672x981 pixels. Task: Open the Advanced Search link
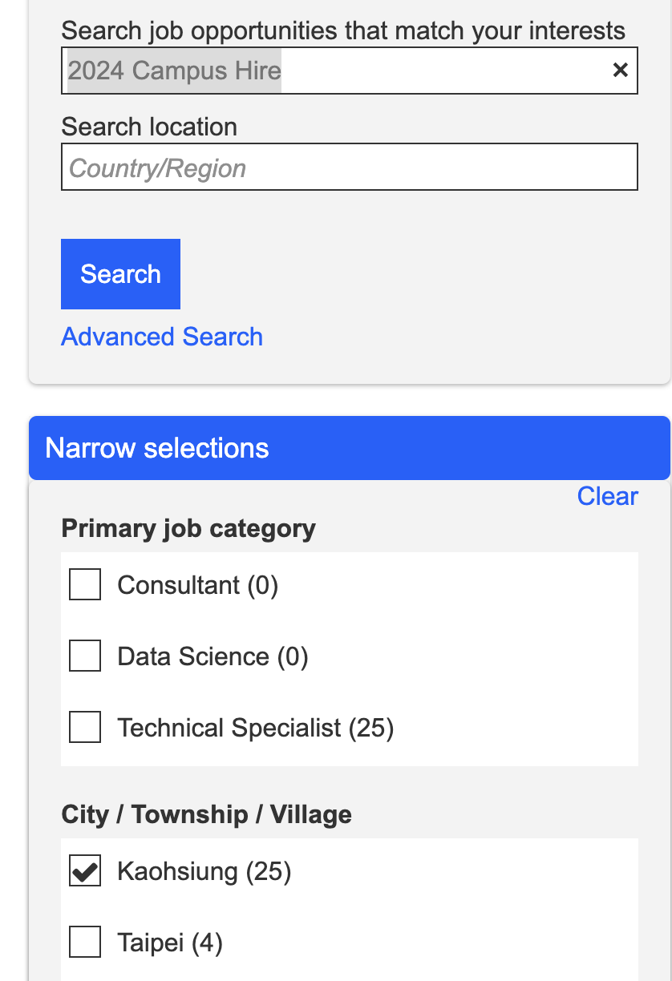click(162, 337)
